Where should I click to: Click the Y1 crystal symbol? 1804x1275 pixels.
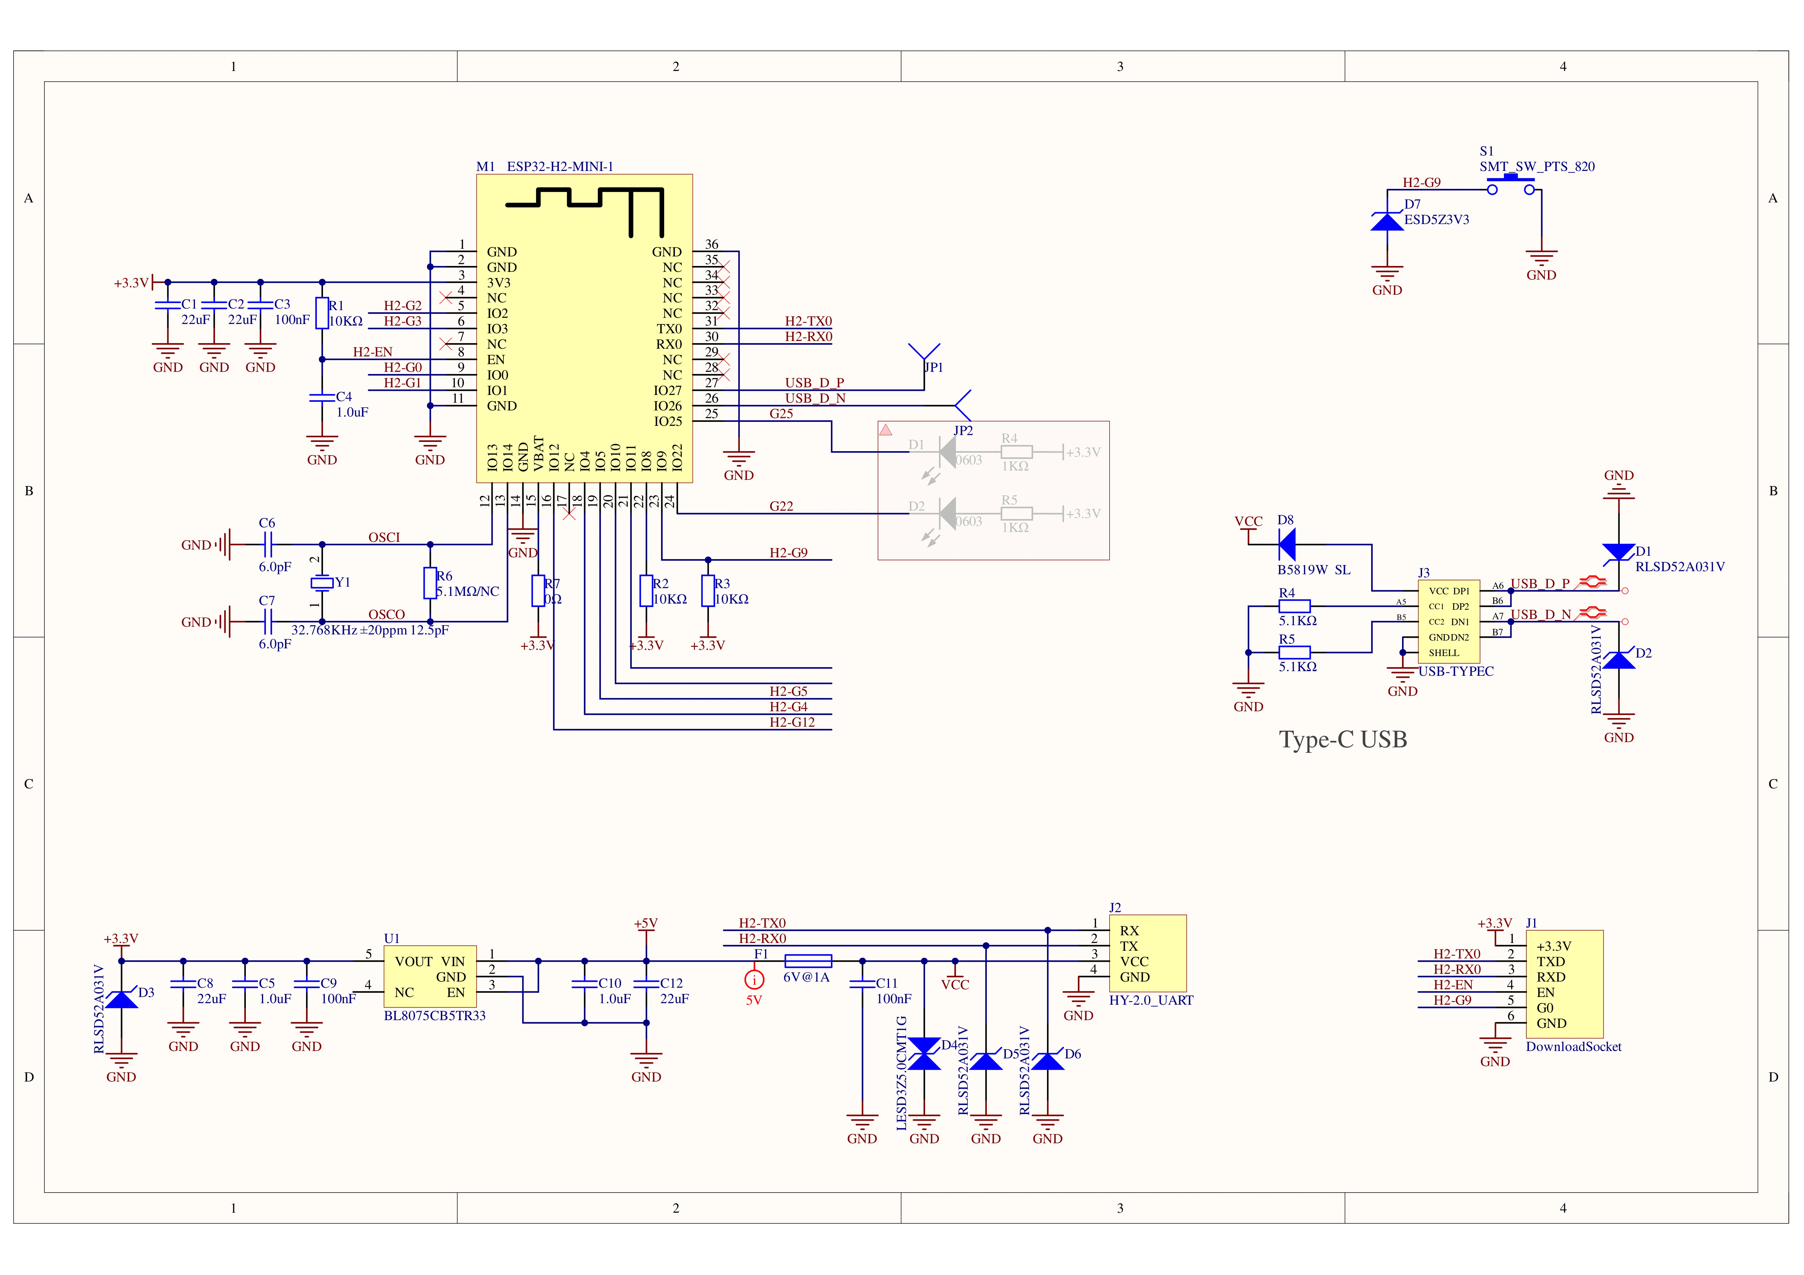[x=322, y=583]
